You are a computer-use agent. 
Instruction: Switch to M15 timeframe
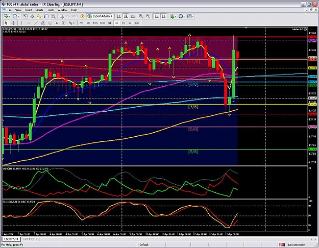95,23
